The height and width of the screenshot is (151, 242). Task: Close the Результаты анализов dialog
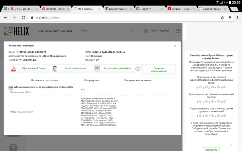point(175,46)
